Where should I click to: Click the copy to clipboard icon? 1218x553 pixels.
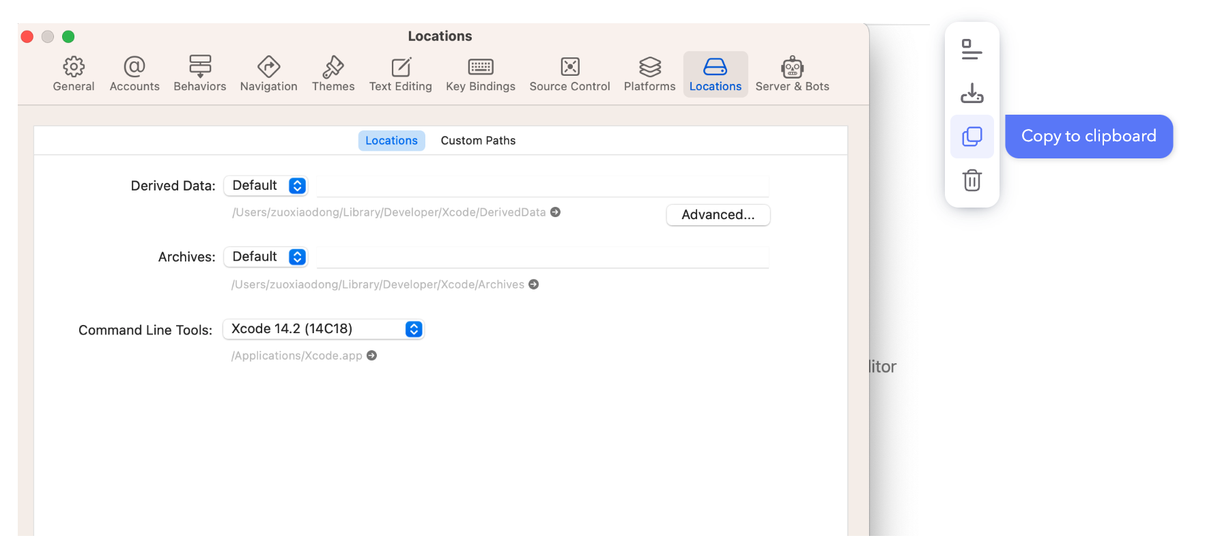pyautogui.click(x=972, y=137)
